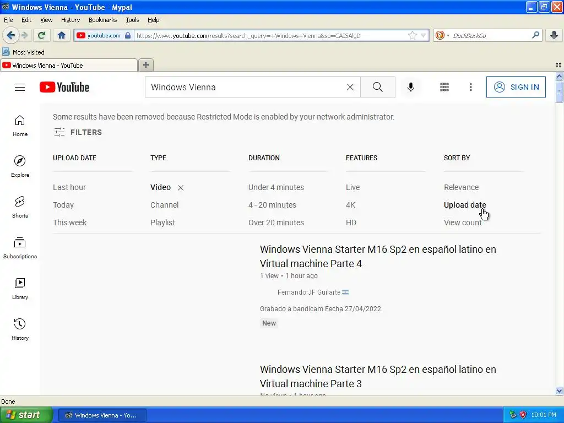Click the page scrollbar down arrow

[x=559, y=391]
